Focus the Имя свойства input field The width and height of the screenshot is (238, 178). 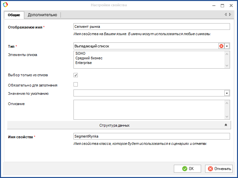point(151,136)
